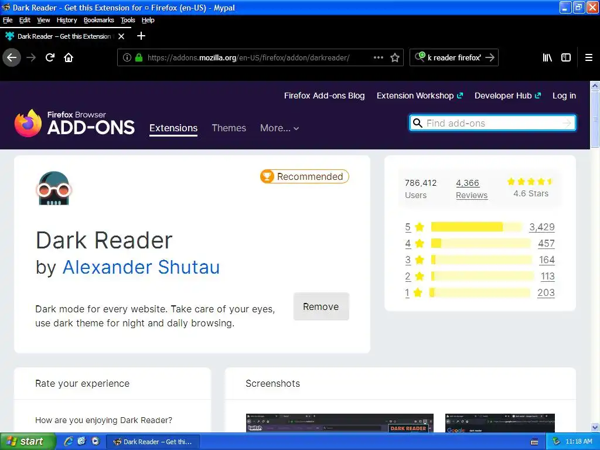Click the search engine magnifier icon
Image resolution: width=600 pixels, height=450 pixels.
tap(420, 57)
